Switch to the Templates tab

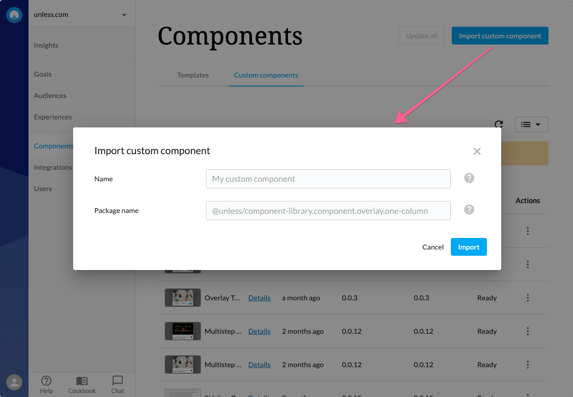coord(193,75)
